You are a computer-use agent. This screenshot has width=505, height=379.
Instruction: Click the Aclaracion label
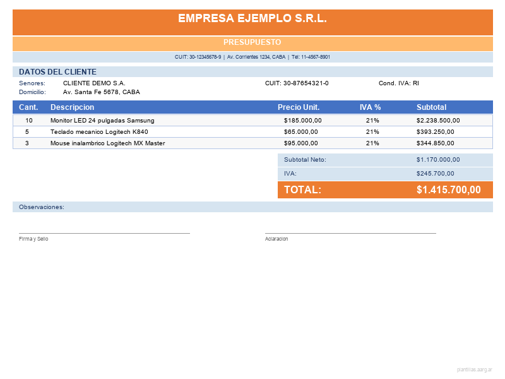[x=276, y=239]
